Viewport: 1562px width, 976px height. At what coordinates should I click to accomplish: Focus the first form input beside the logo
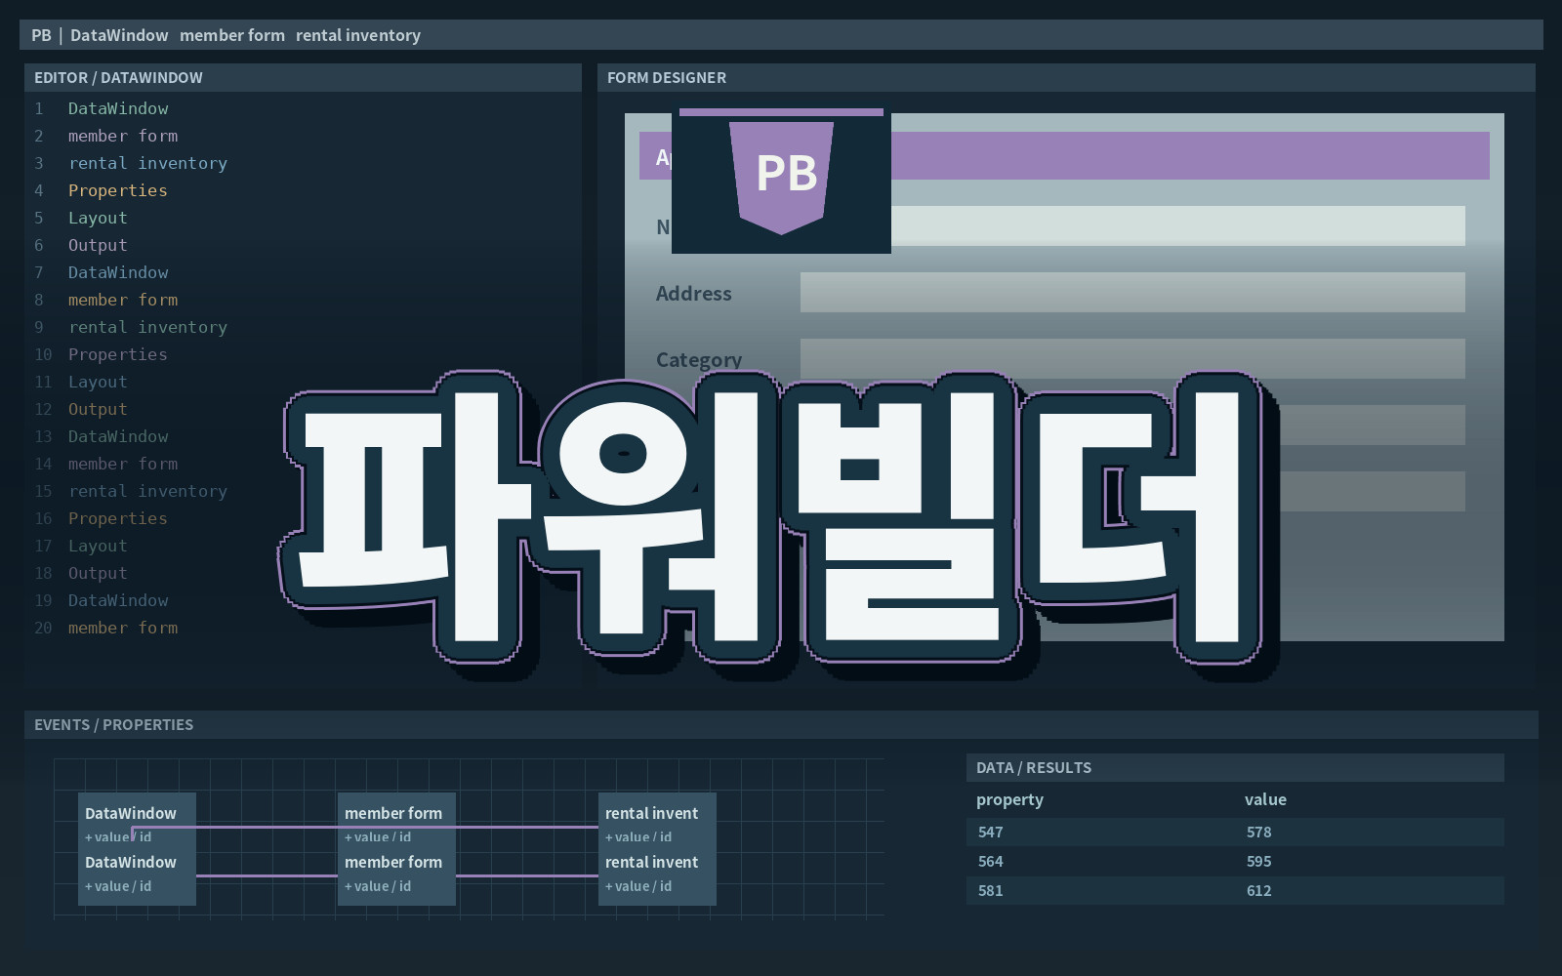[x=1177, y=225]
